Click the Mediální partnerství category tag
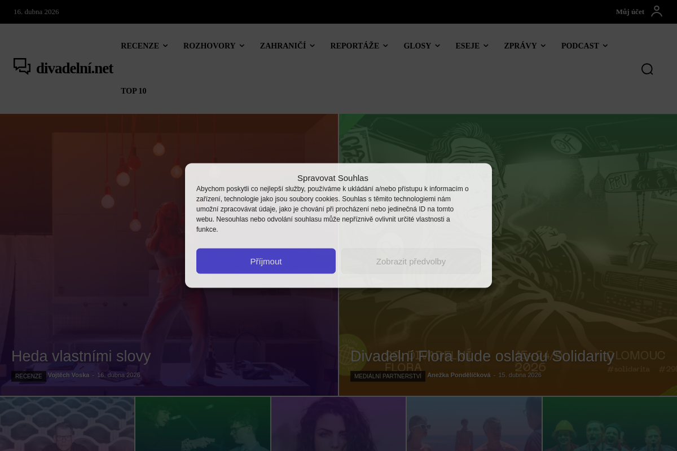The width and height of the screenshot is (677, 451). click(x=388, y=376)
